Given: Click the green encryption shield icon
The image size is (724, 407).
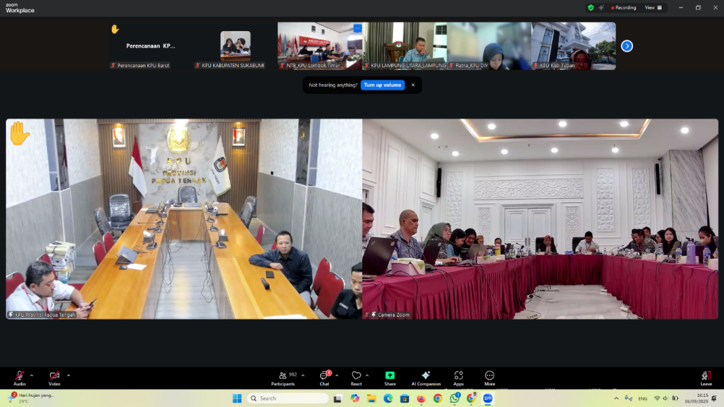Looking at the screenshot, I should tap(590, 7).
